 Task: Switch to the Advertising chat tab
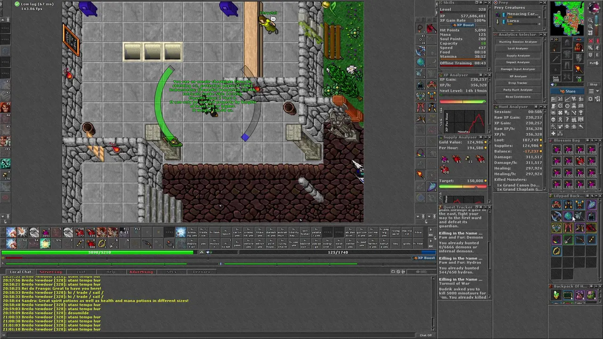click(x=141, y=272)
